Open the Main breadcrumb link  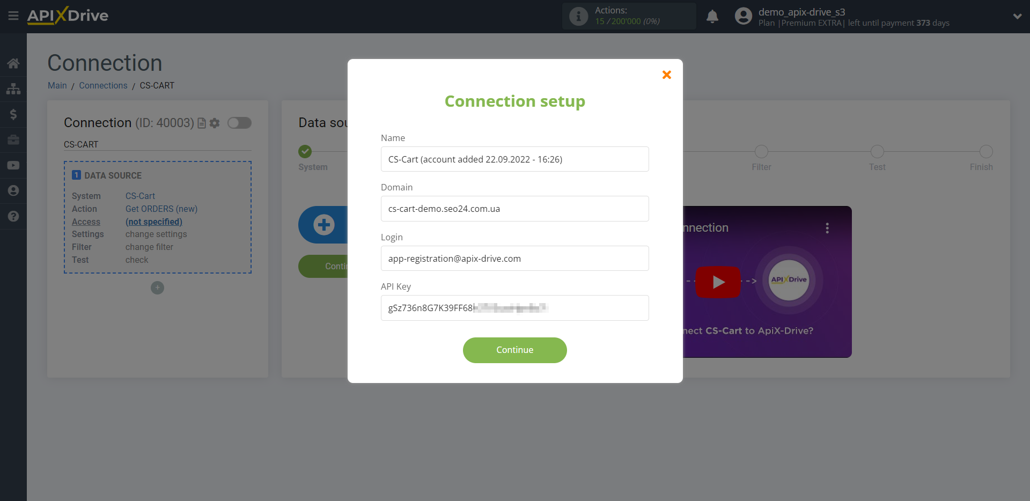coord(57,85)
